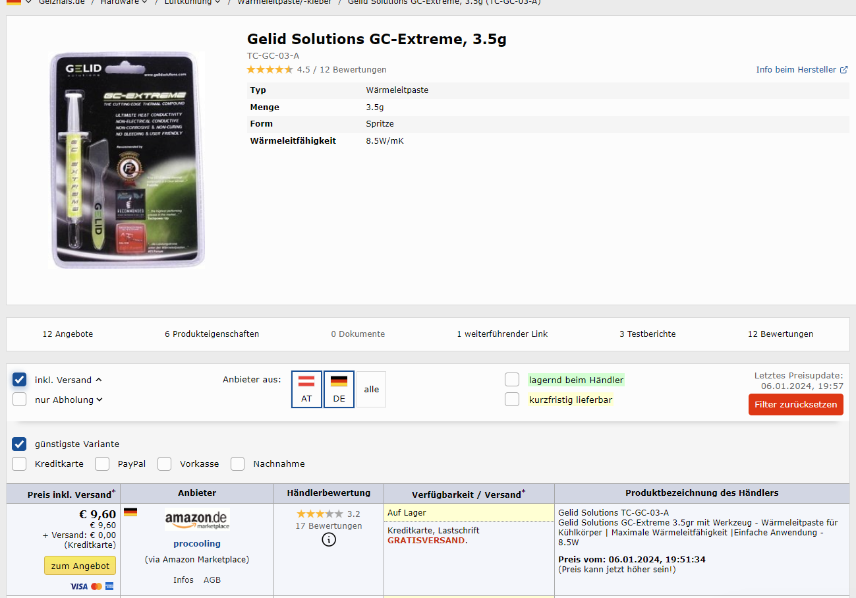This screenshot has height=598, width=856.
Task: Click the Filter zurücksetzen button
Action: click(796, 404)
